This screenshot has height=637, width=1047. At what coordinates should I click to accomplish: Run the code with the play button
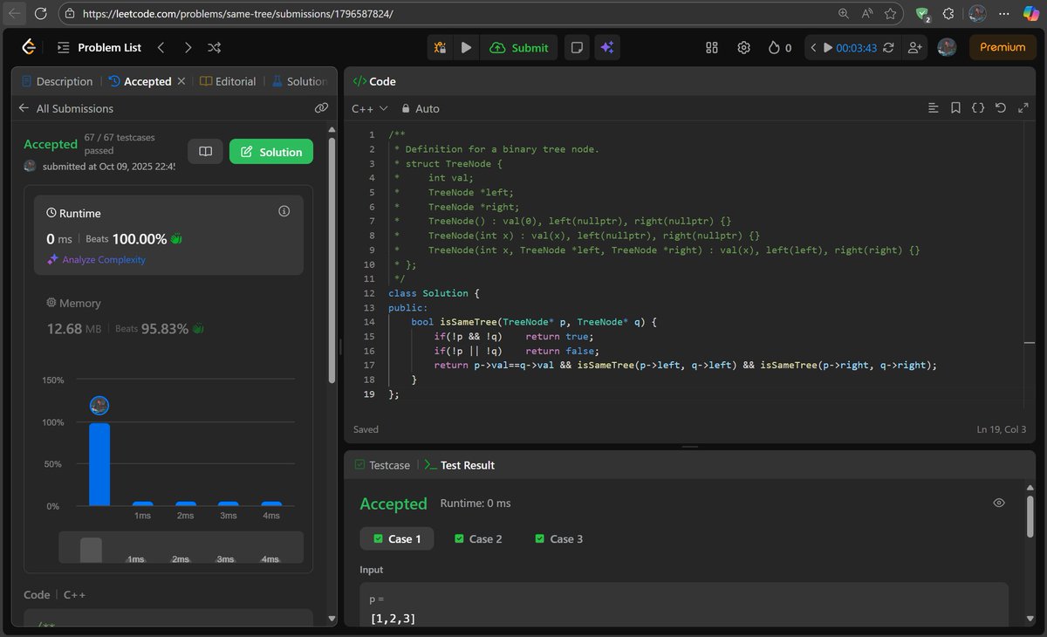pyautogui.click(x=466, y=48)
